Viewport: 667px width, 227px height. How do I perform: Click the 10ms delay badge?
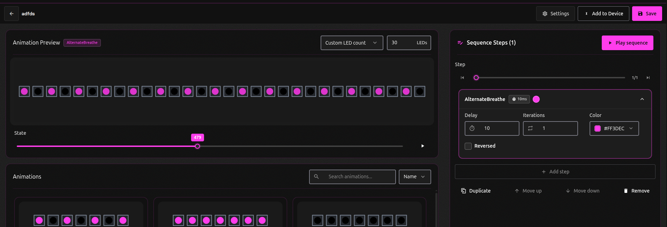point(519,99)
